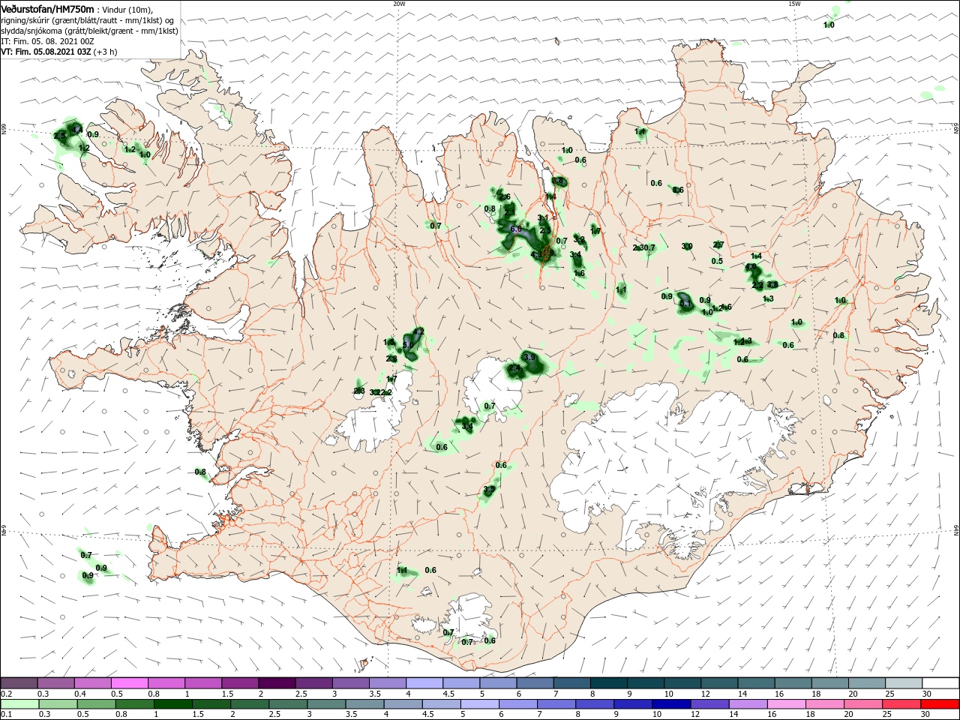Click the 4.0 value in the eastern rain cell
The width and height of the screenshot is (960, 720).
(x=751, y=267)
